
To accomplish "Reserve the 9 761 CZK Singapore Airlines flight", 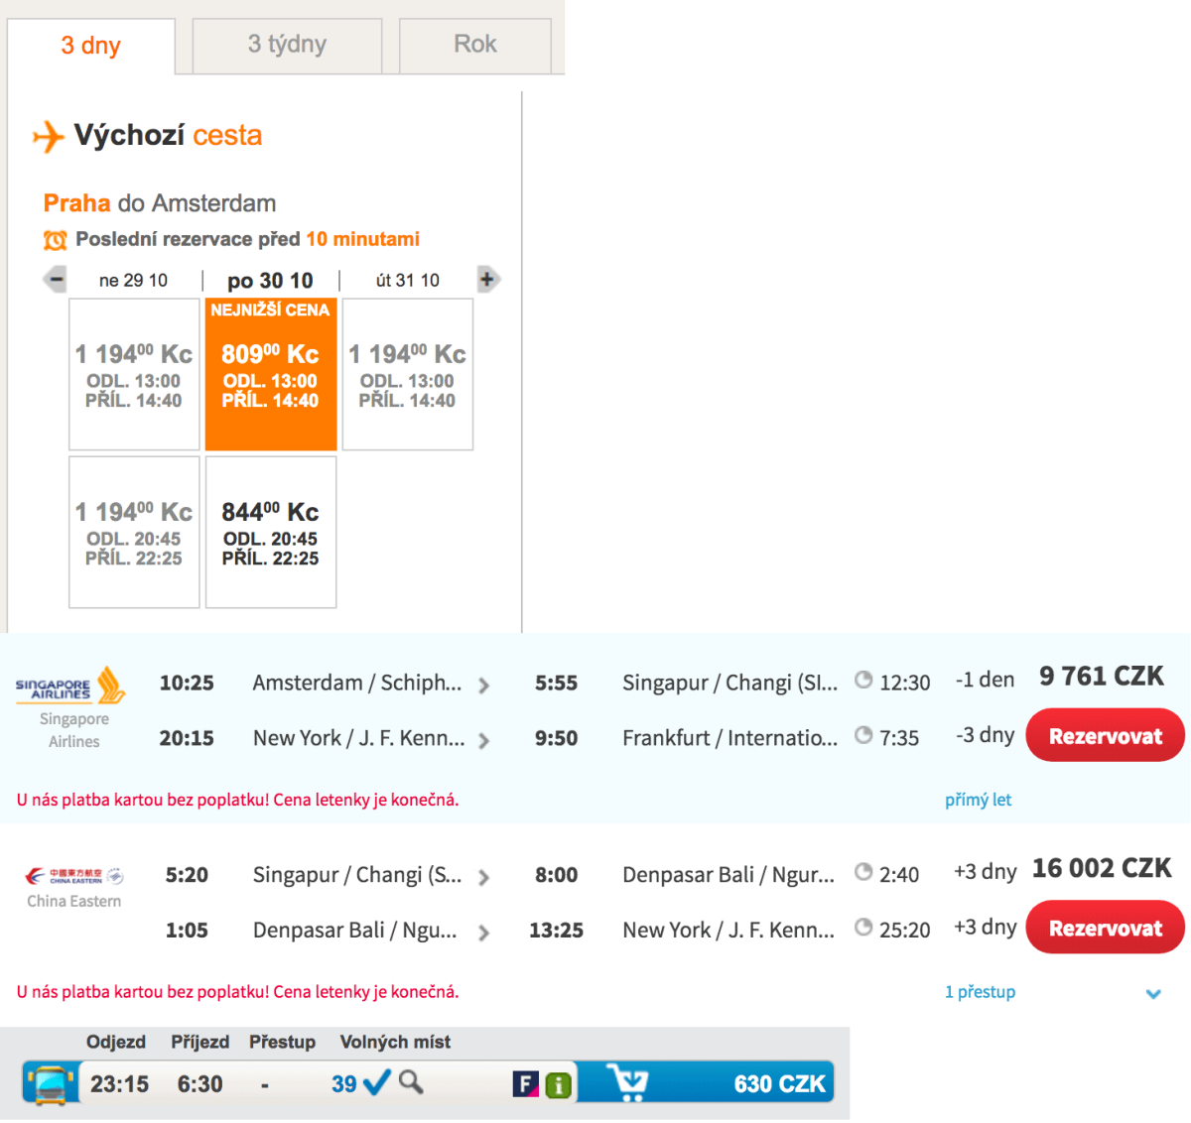I will click(x=1105, y=736).
